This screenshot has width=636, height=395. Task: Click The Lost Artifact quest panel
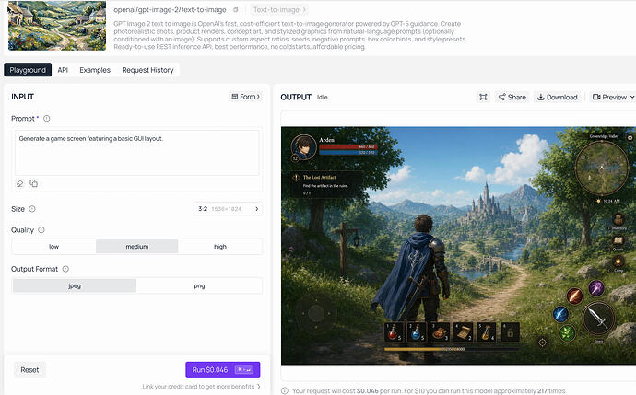point(326,184)
